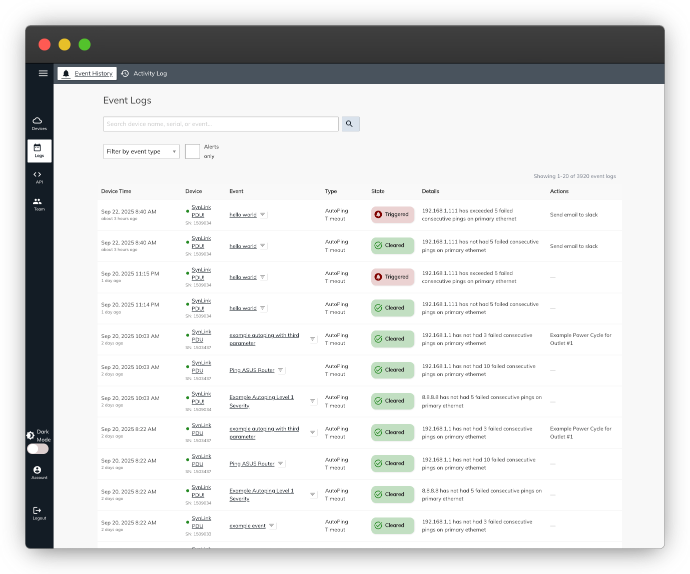Check the Alerts only checkbox
The width and height of the screenshot is (690, 574).
pos(192,151)
